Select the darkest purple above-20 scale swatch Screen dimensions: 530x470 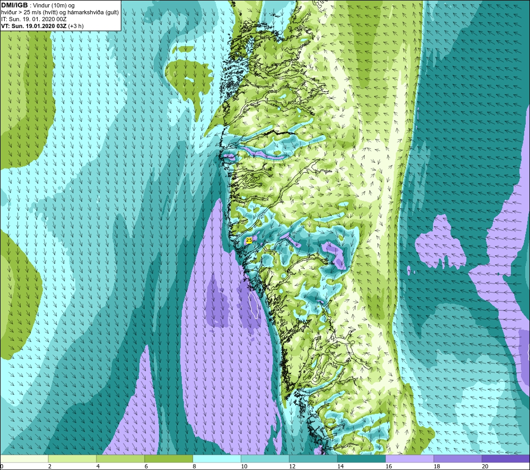pyautogui.click(x=506, y=459)
